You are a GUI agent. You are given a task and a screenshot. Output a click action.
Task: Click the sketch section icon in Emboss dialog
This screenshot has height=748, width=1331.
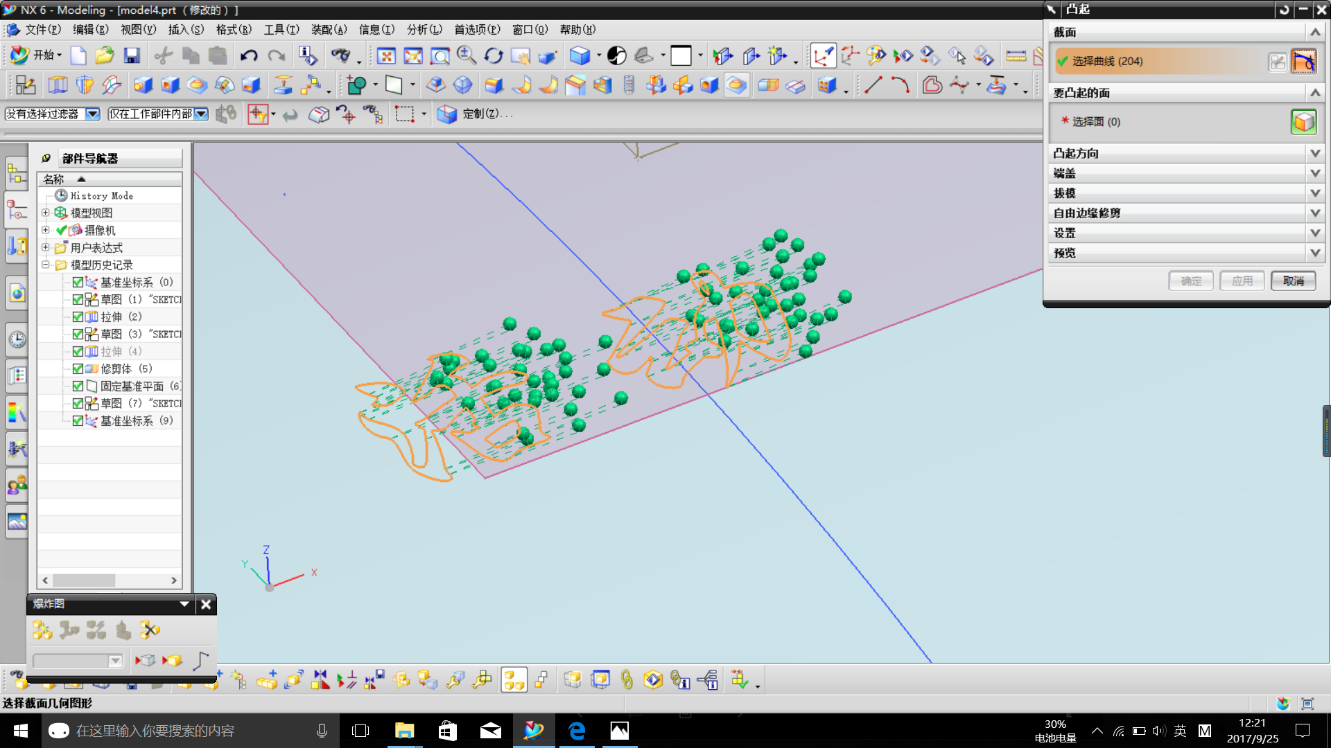coord(1278,62)
